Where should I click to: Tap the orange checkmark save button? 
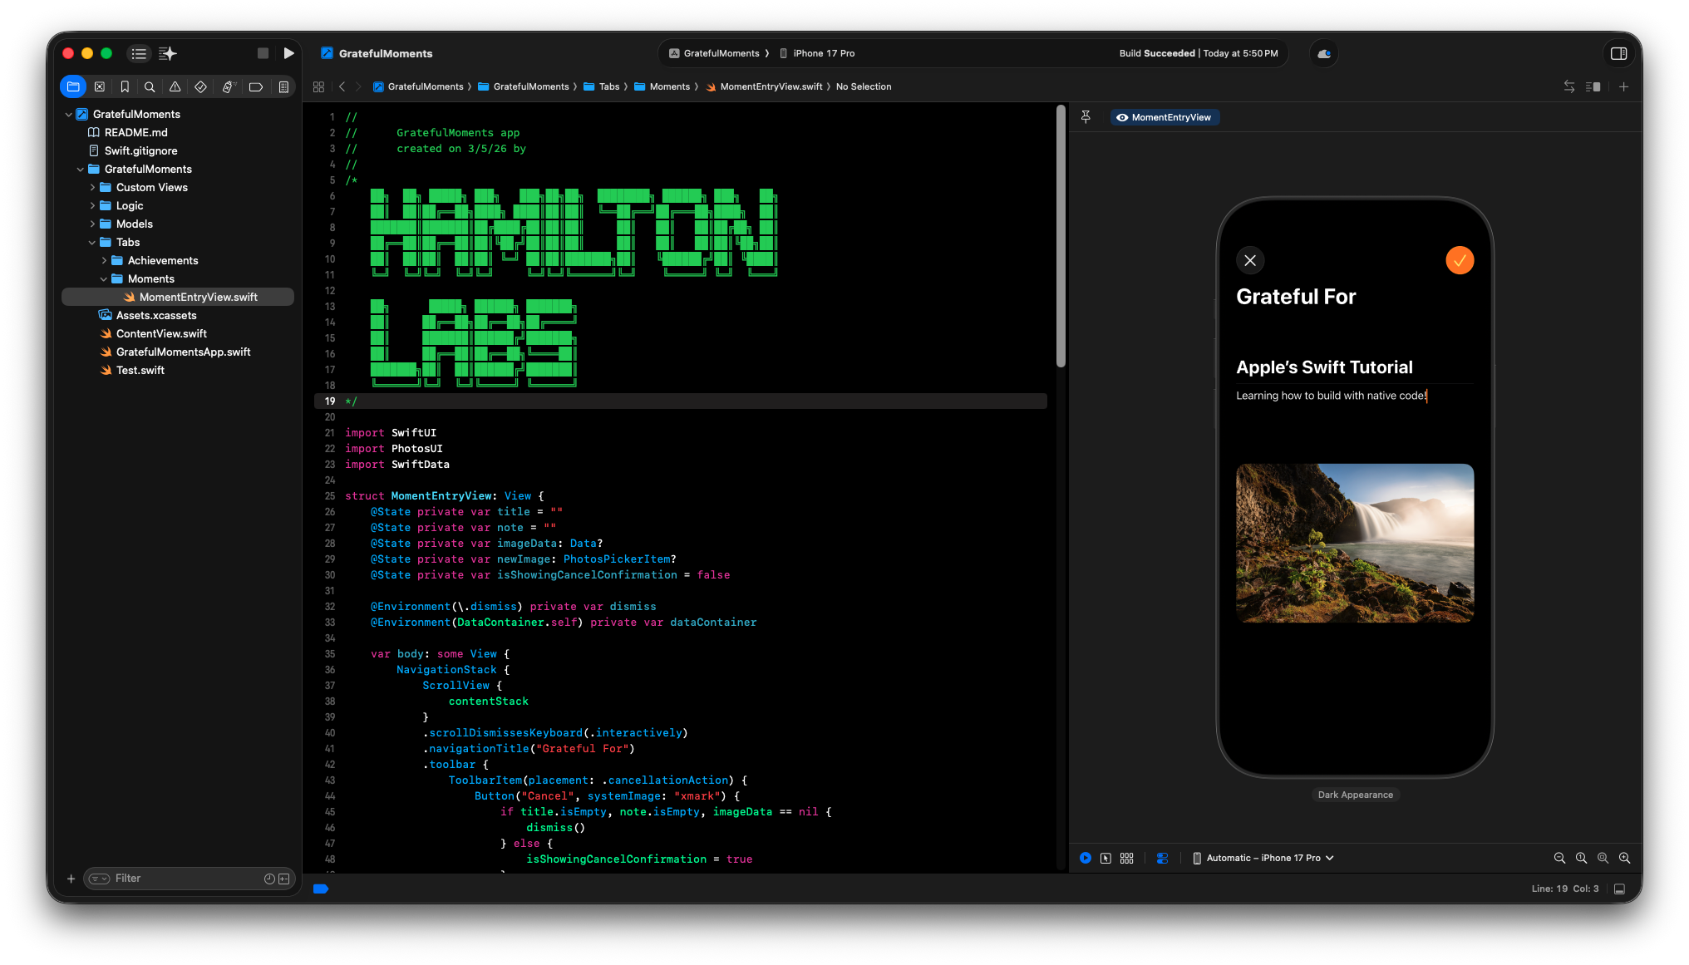click(x=1460, y=260)
